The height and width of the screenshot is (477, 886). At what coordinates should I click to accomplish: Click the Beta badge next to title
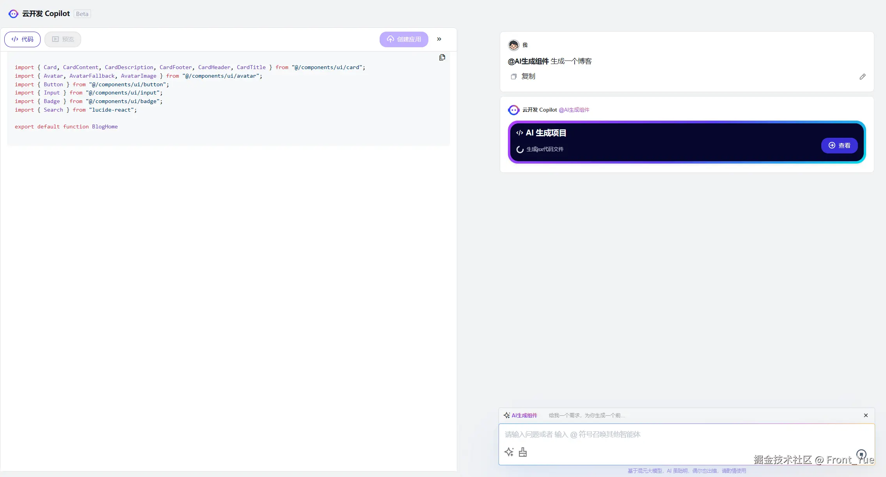[82, 14]
